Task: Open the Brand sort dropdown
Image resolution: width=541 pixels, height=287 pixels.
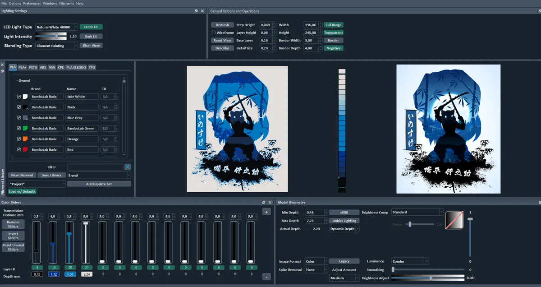Action: click(x=99, y=175)
